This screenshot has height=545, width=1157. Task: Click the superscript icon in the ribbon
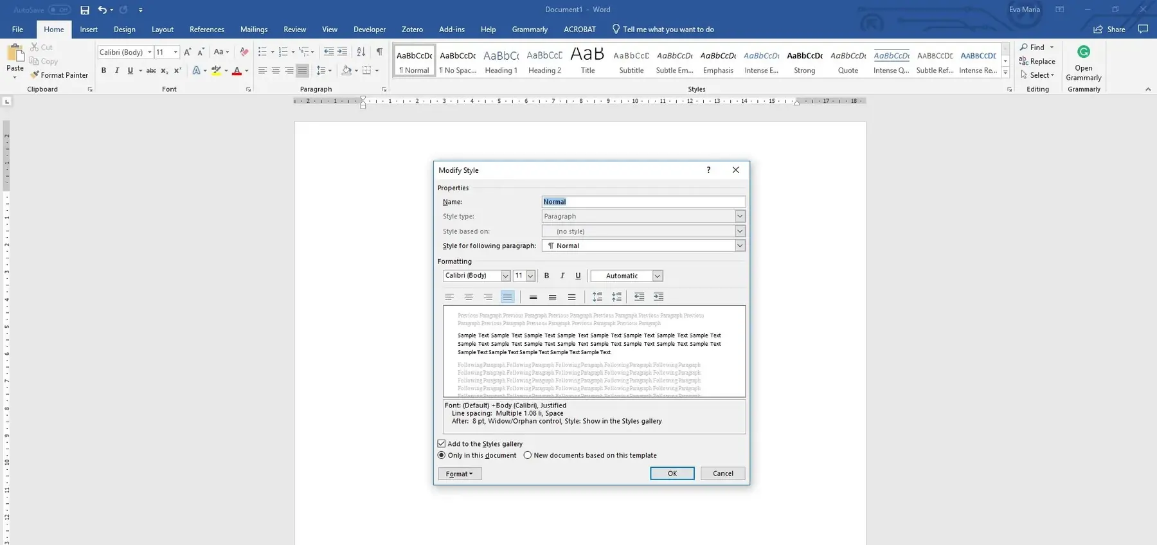coord(178,71)
